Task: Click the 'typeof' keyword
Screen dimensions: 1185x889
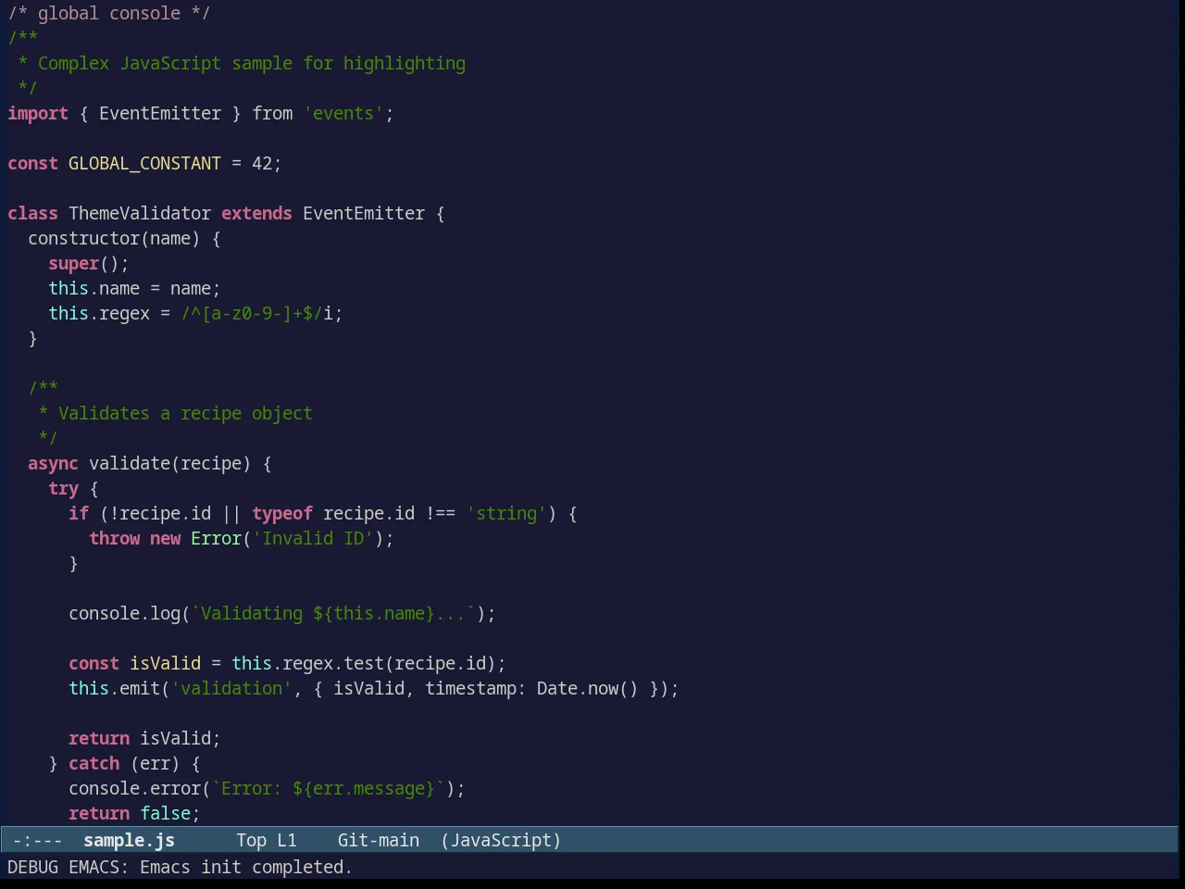Action: pyautogui.click(x=282, y=513)
